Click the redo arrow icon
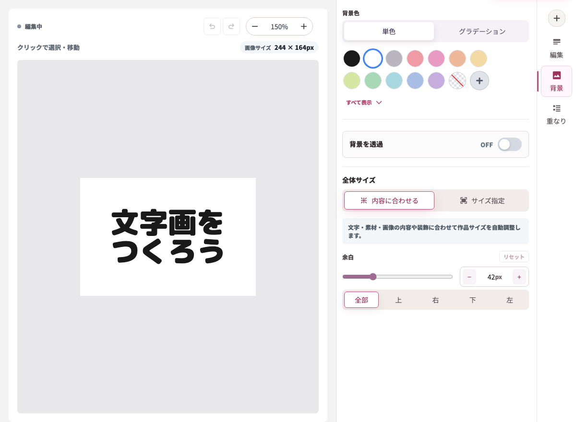576x422 pixels. [231, 26]
